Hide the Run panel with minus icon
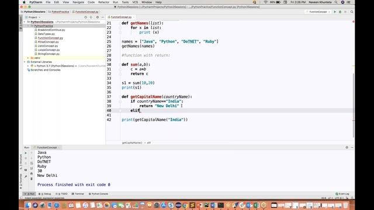 click(x=352, y=148)
